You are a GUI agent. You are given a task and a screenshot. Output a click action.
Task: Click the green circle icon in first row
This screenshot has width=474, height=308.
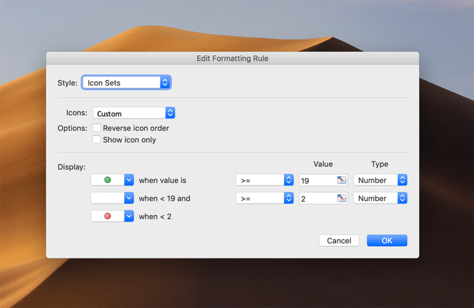[x=108, y=180]
